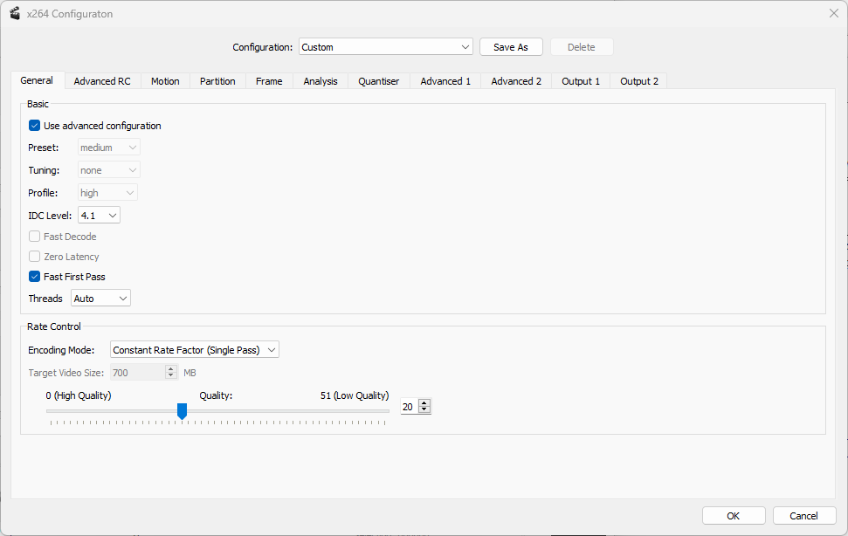Click the "51 (Low Quality)" label
The width and height of the screenshot is (848, 536).
click(x=355, y=395)
